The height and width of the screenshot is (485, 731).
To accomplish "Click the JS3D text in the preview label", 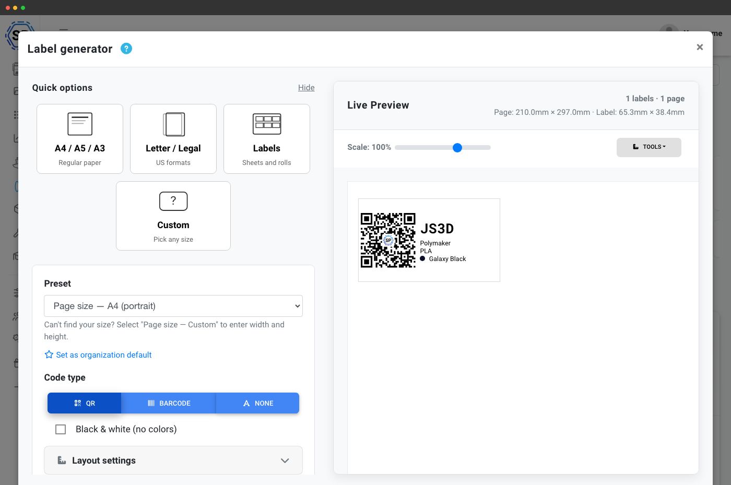I will [437, 229].
